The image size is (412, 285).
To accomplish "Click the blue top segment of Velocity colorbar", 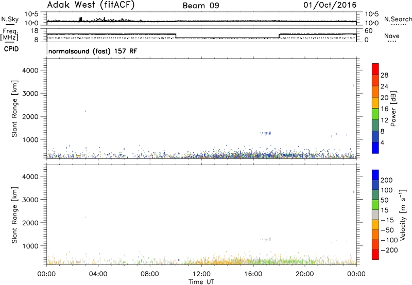I will (375, 175).
